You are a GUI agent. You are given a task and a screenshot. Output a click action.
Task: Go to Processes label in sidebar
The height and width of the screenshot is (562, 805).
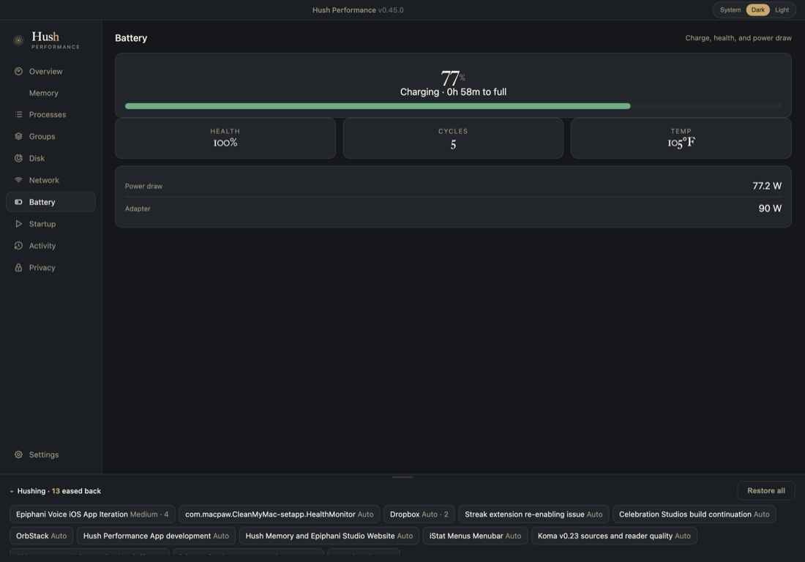[48, 114]
